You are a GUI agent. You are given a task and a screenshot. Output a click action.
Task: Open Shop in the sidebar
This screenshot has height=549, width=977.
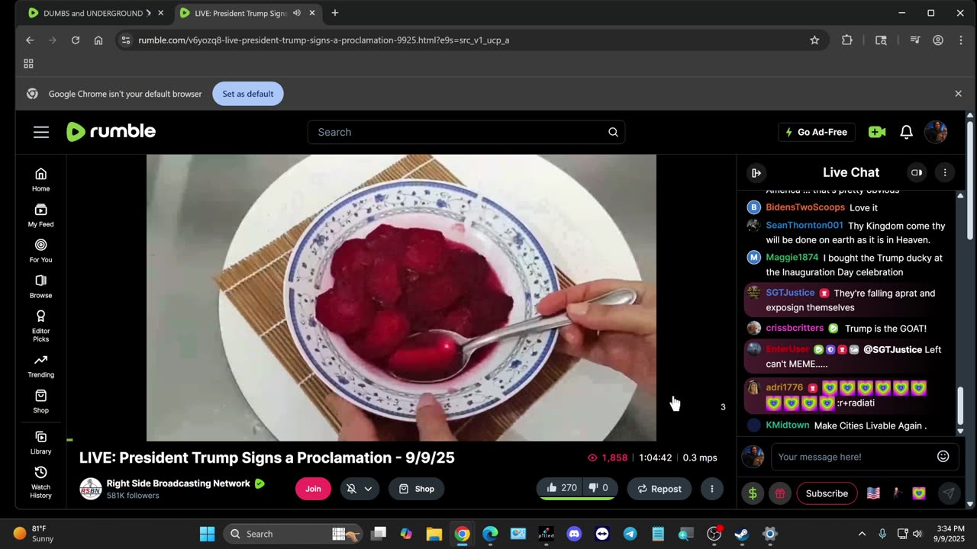pos(41,402)
